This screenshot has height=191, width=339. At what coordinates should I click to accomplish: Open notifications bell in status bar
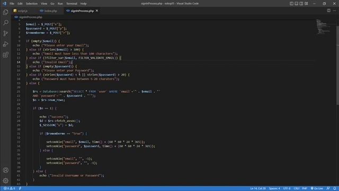coord(334,188)
